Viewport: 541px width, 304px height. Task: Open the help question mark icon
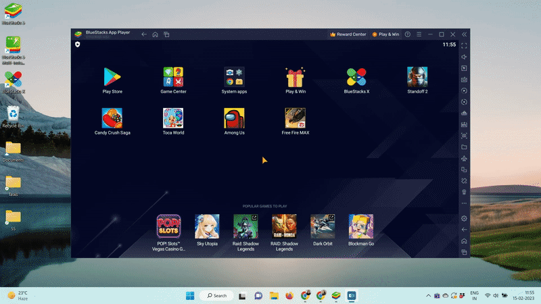407,34
